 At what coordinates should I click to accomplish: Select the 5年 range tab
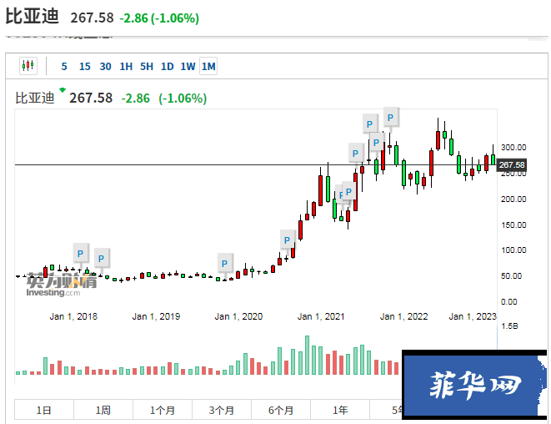[x=385, y=410]
